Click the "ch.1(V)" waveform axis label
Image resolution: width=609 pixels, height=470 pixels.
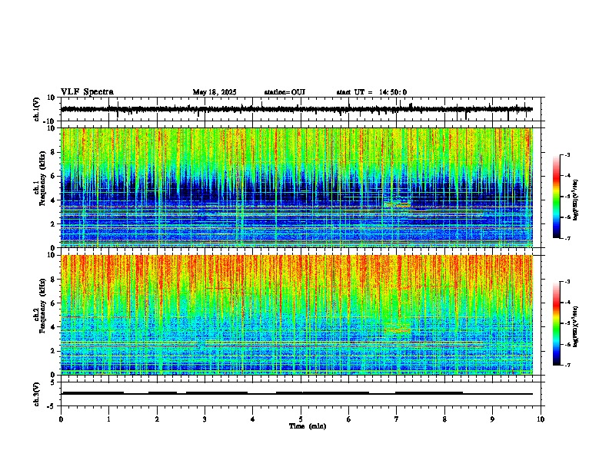click(x=37, y=109)
